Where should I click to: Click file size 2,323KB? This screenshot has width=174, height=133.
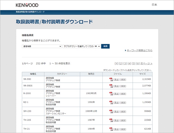click(147, 79)
